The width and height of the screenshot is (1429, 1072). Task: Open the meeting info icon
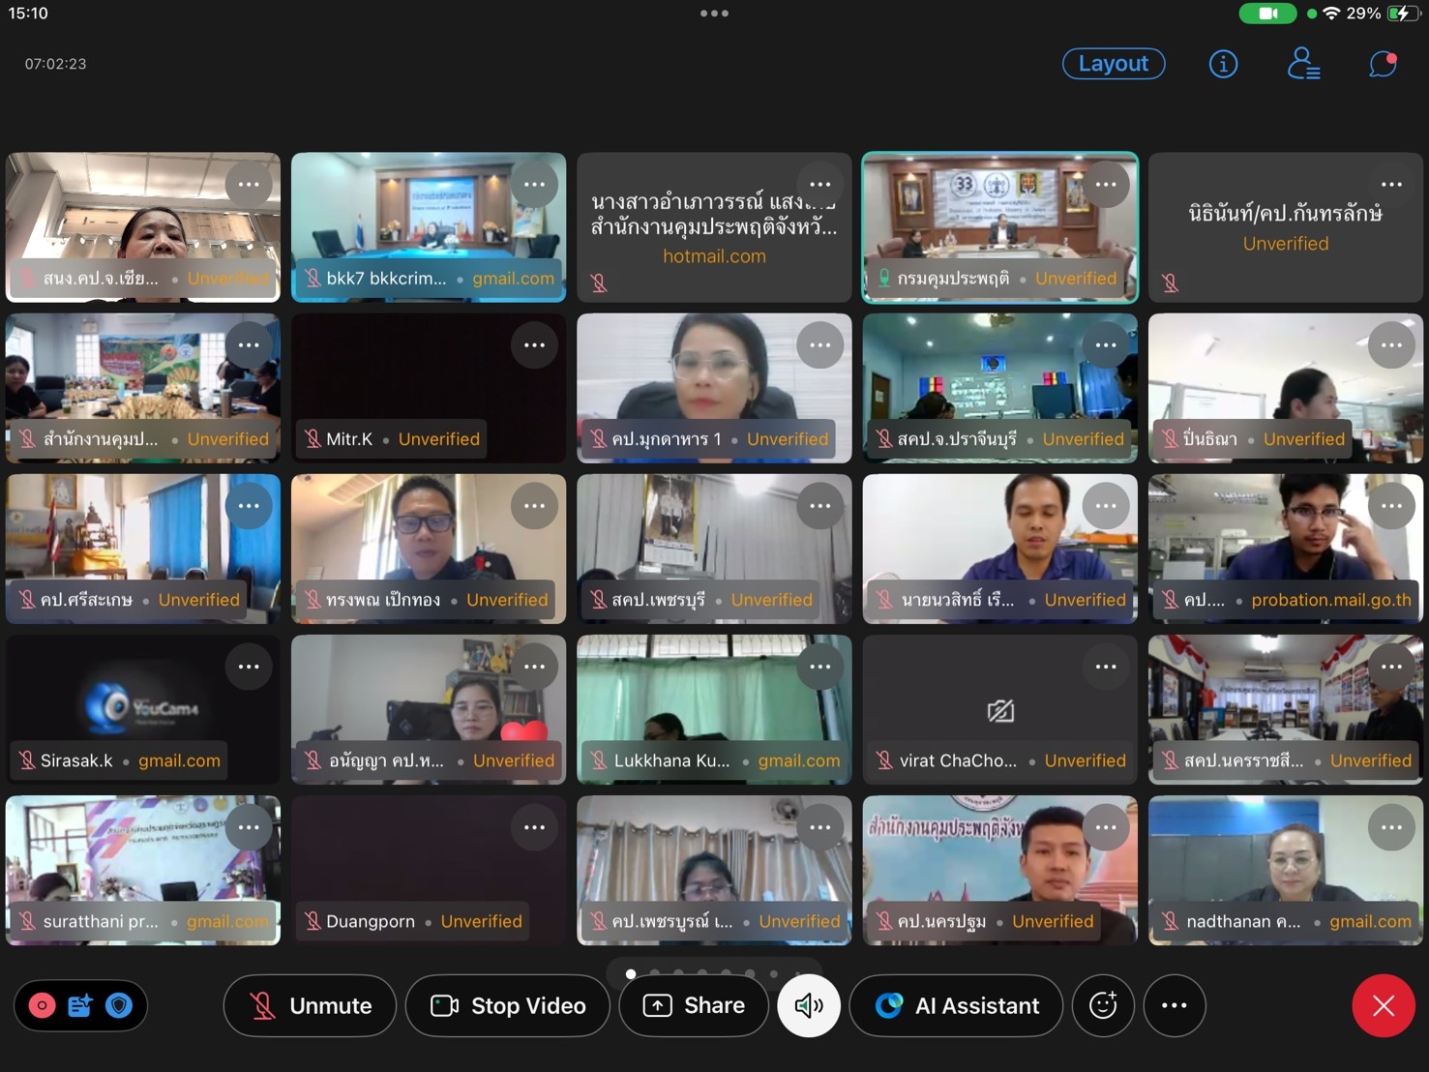1223,64
